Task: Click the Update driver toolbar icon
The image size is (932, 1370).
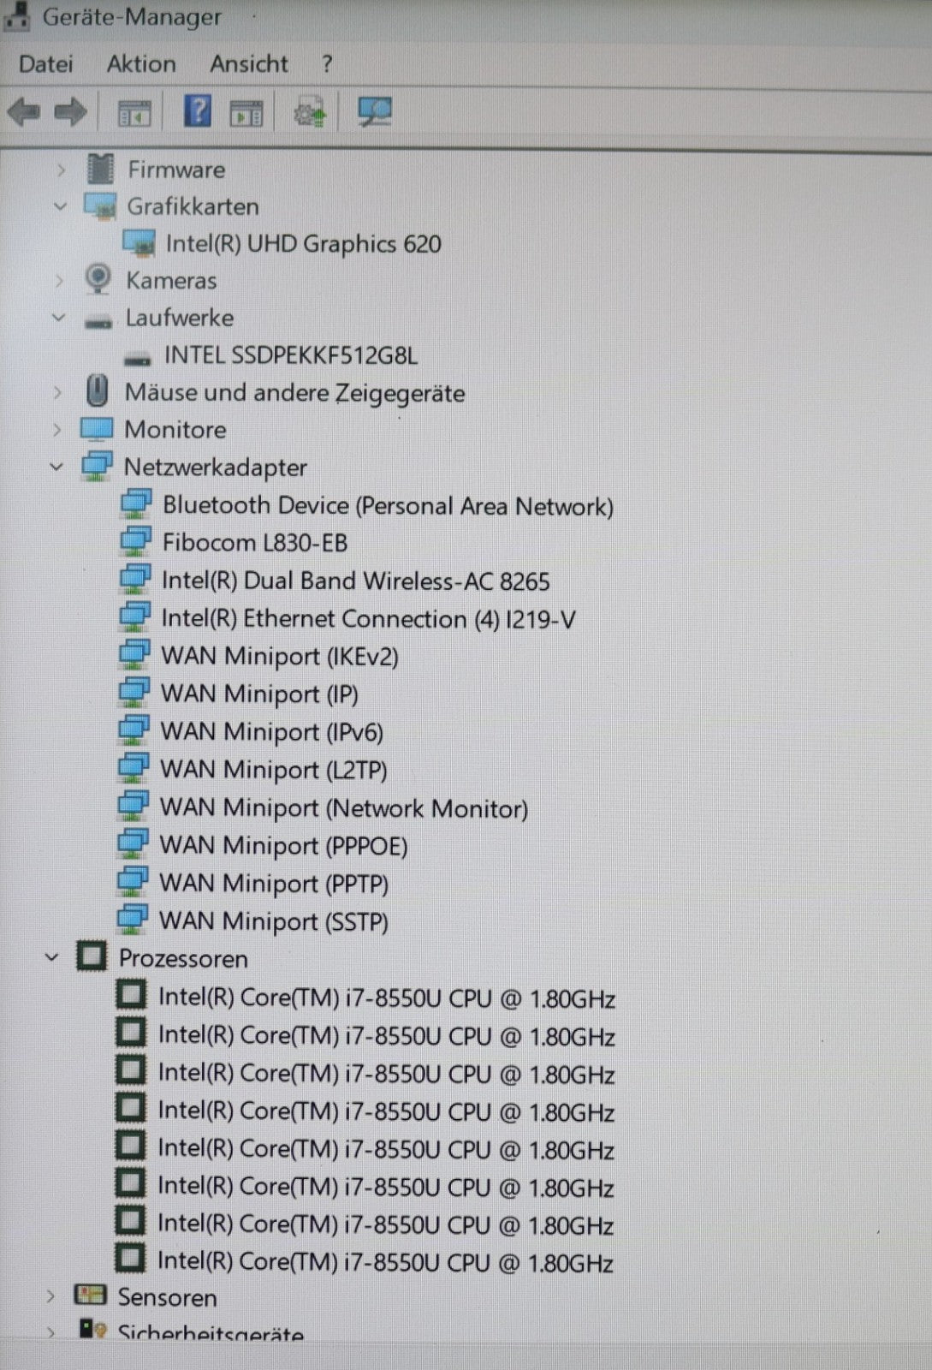Action: click(x=310, y=112)
